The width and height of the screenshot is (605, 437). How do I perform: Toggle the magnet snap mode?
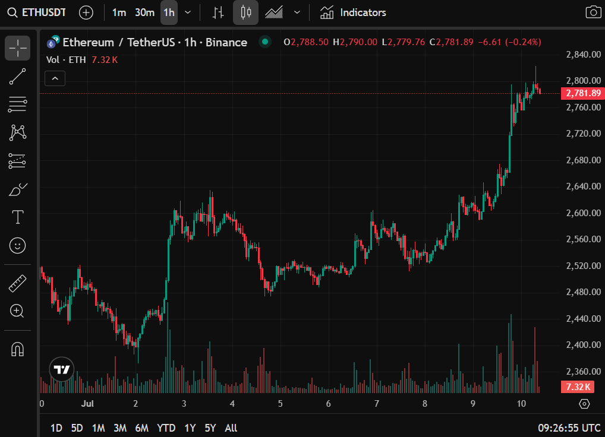pos(18,349)
